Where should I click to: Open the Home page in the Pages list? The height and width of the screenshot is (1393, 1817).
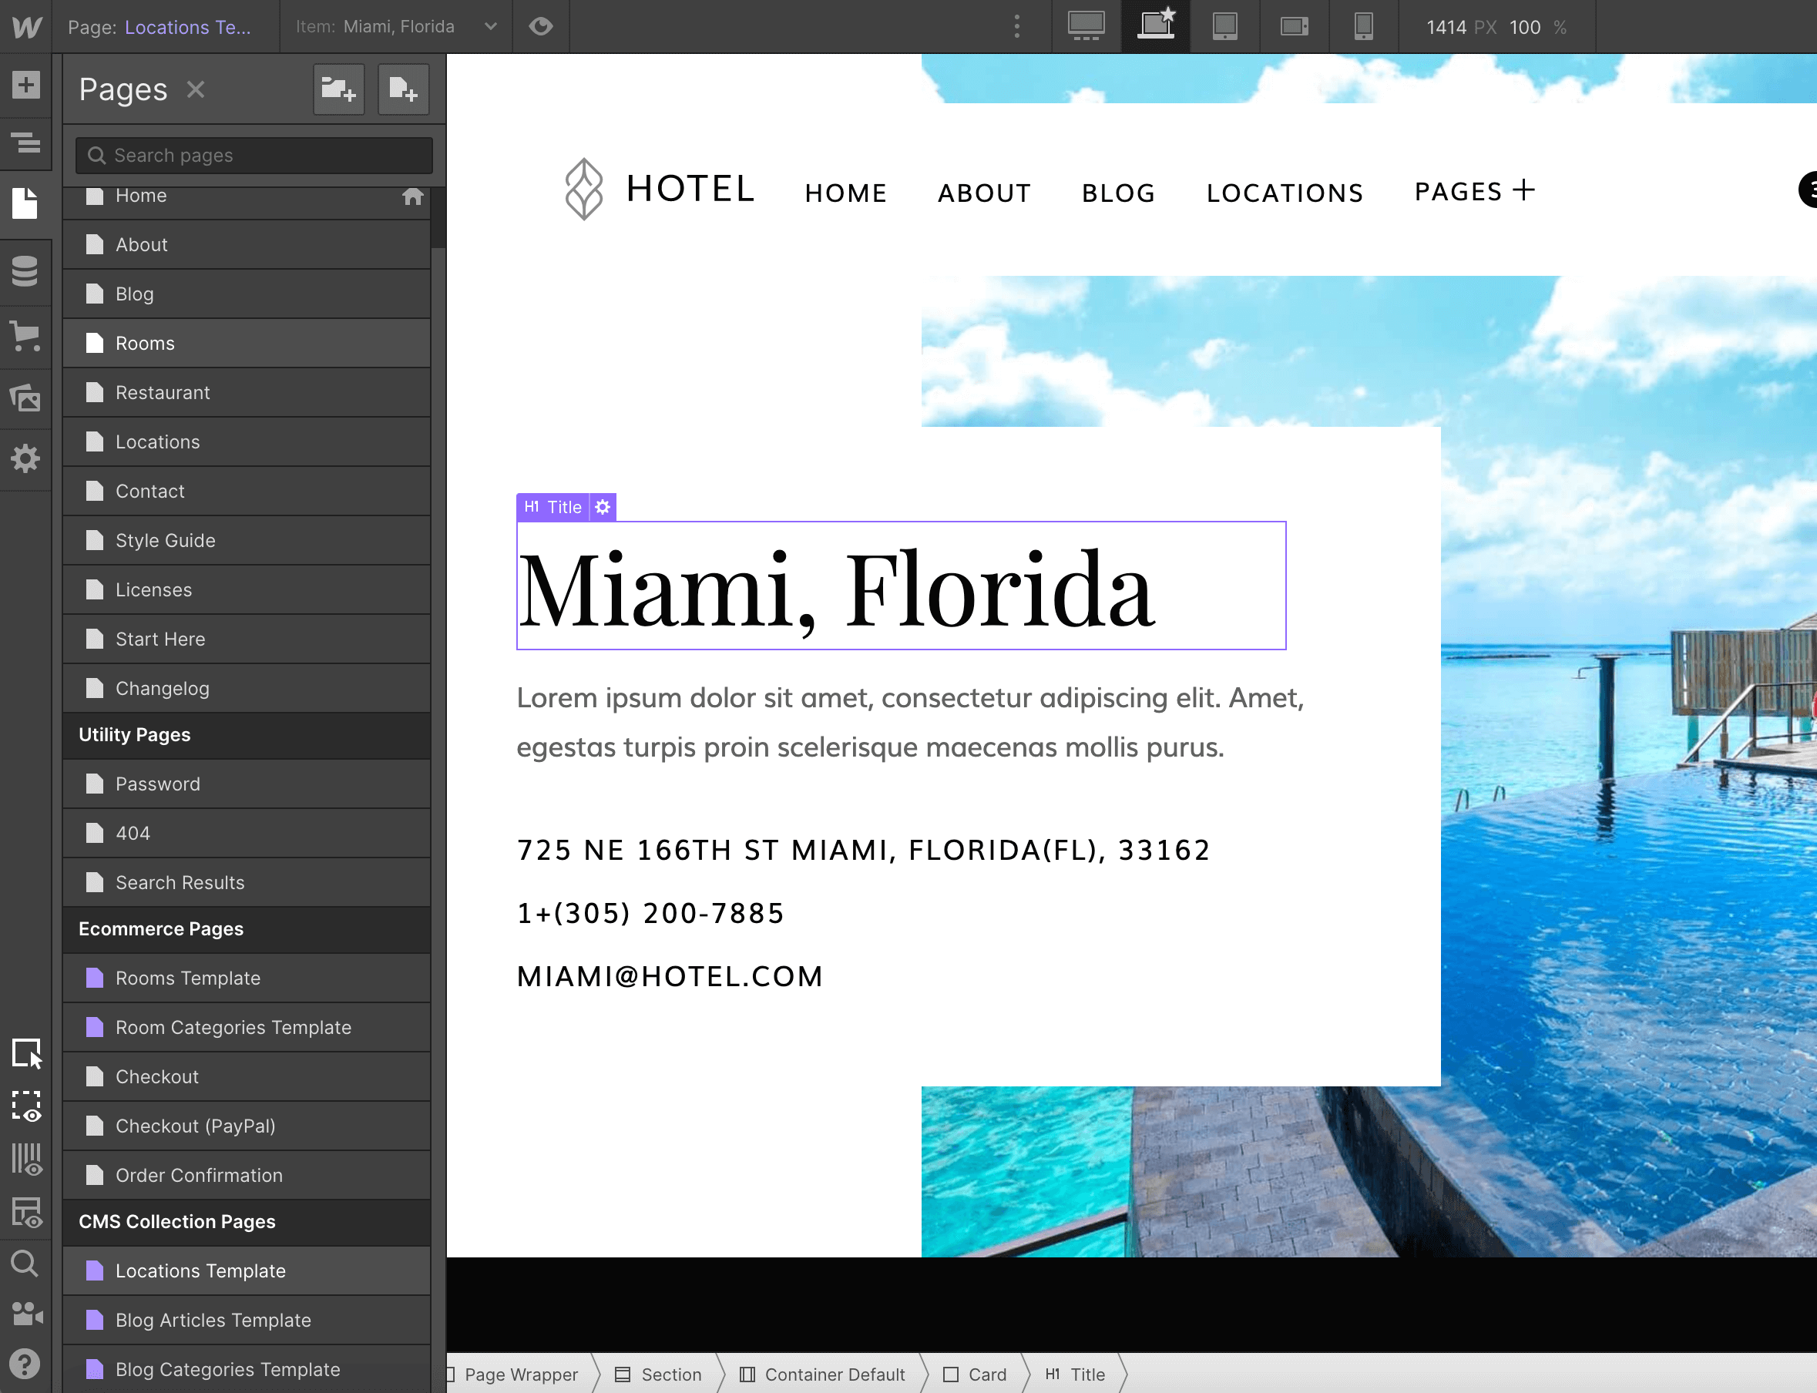click(141, 196)
